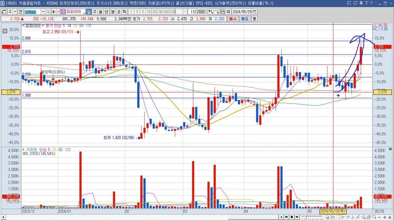Click the 매도 sell button
The width and height of the screenshot is (394, 221).
tap(245, 19)
